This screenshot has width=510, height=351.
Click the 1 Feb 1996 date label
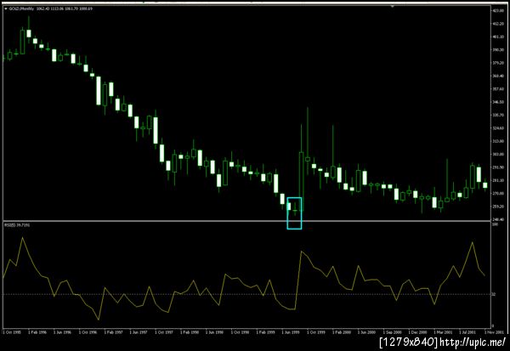37,332
